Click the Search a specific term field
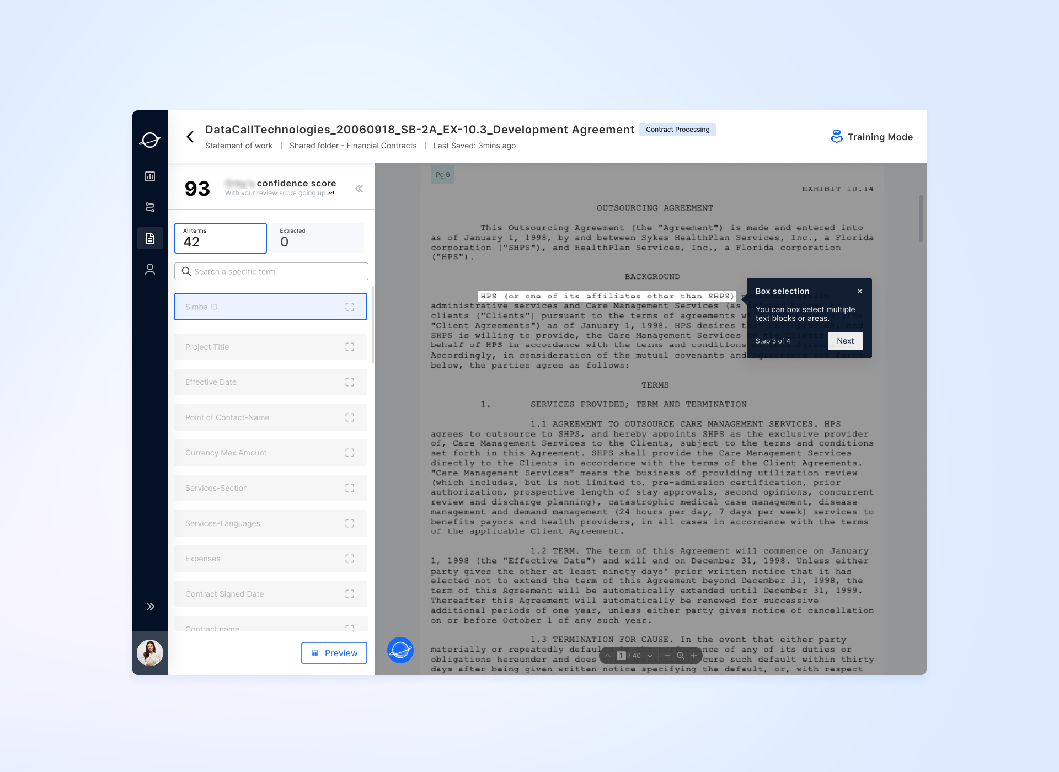 coord(271,271)
